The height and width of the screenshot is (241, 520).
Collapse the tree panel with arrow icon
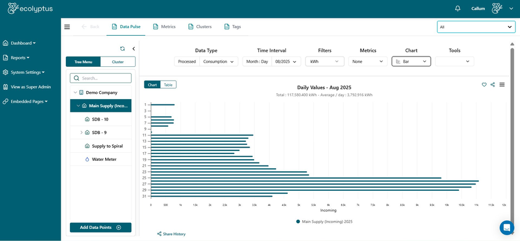tap(133, 49)
